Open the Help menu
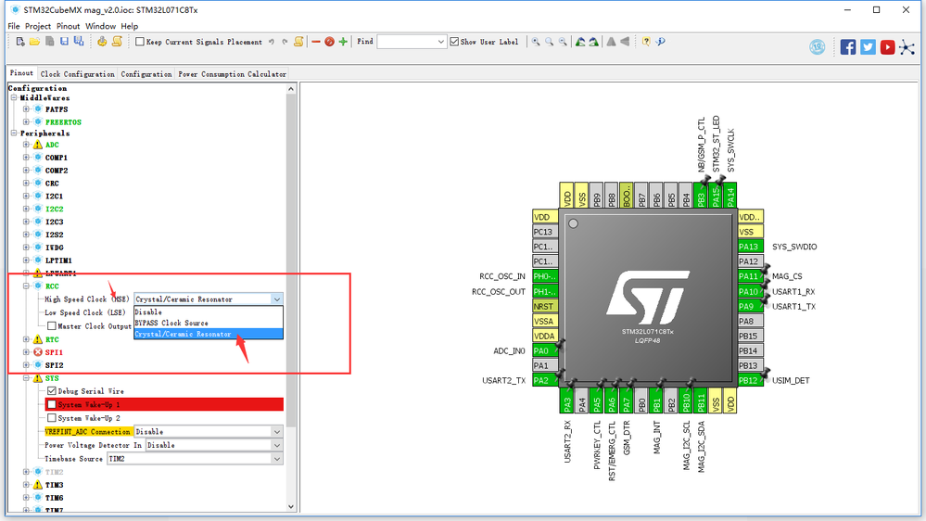The image size is (926, 521). click(x=130, y=26)
